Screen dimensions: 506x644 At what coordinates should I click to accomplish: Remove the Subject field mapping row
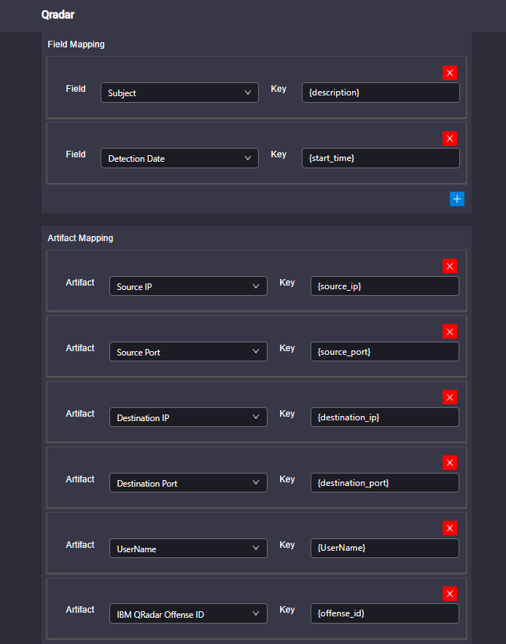click(450, 73)
